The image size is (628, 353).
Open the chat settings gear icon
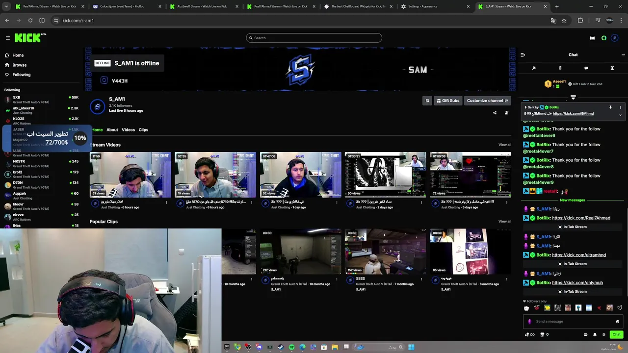[x=604, y=334]
